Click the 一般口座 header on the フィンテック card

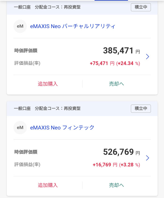pos(22,108)
